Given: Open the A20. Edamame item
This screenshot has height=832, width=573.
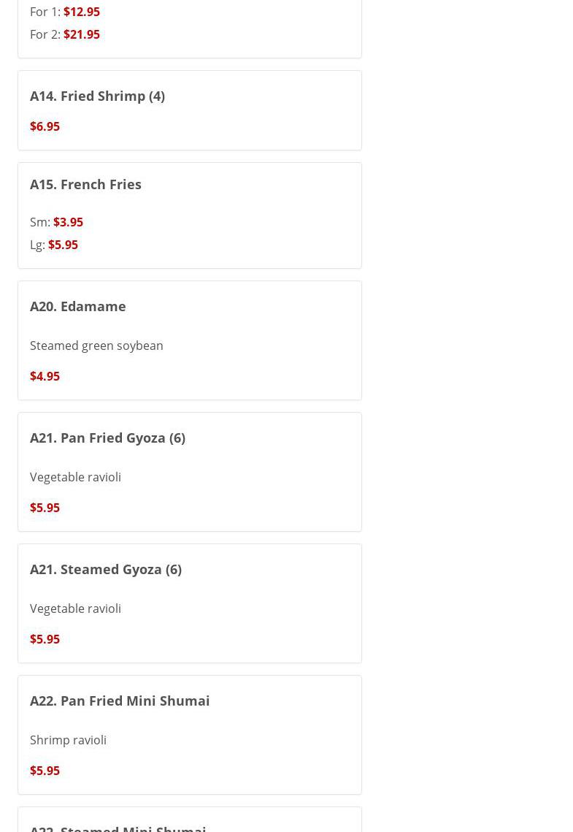Looking at the screenshot, I should (x=77, y=306).
